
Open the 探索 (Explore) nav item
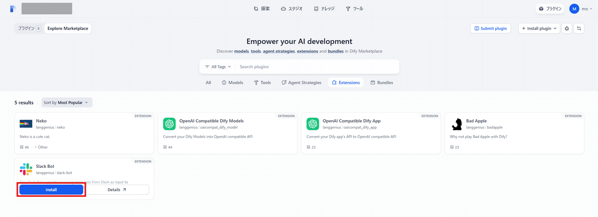click(x=262, y=8)
